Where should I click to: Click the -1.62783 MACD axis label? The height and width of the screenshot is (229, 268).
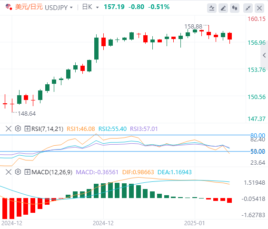pos(253,215)
